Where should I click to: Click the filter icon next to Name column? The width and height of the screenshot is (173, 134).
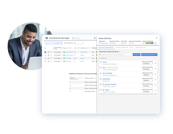pyautogui.click(x=70, y=48)
